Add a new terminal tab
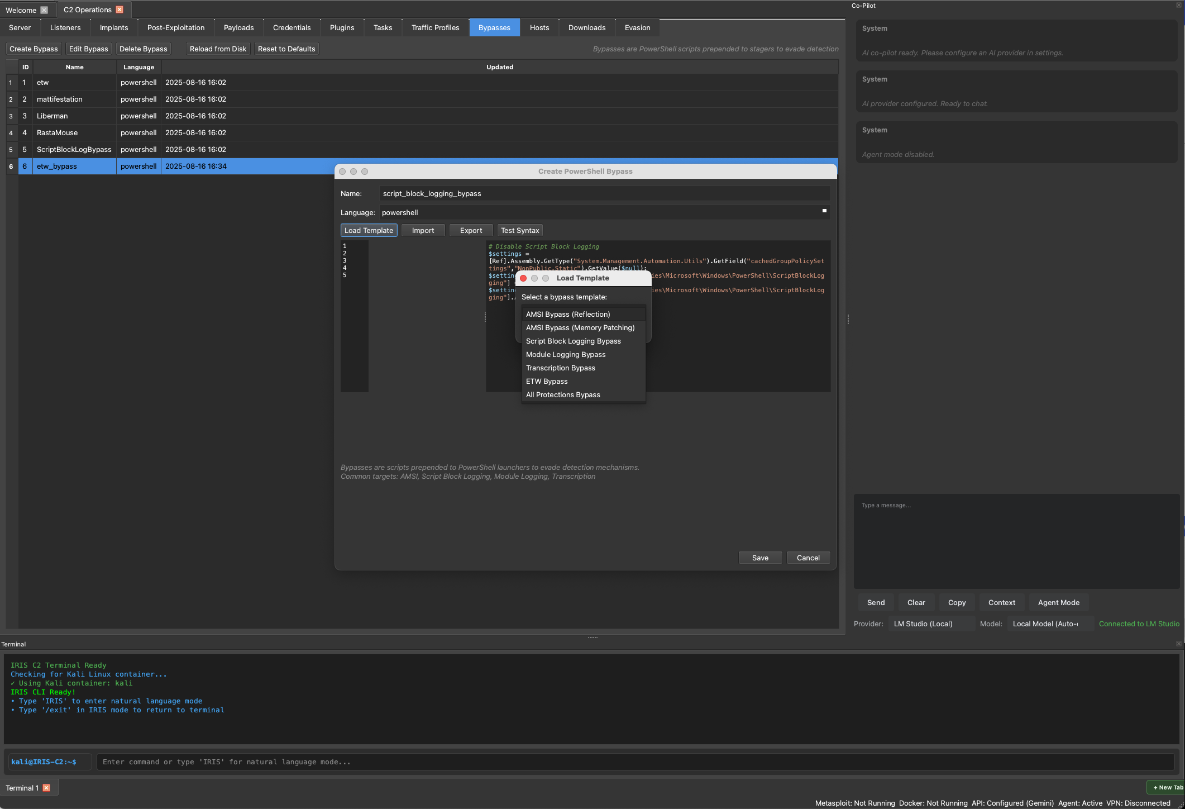1185x809 pixels. point(1167,787)
